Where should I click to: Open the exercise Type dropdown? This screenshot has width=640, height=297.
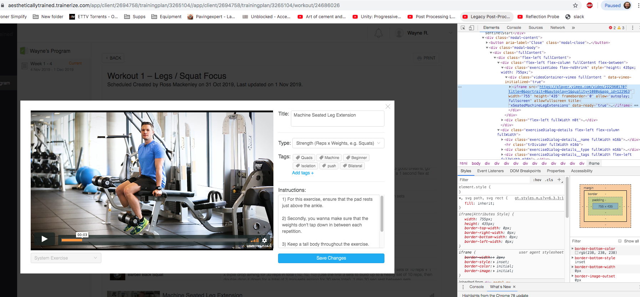(338, 143)
